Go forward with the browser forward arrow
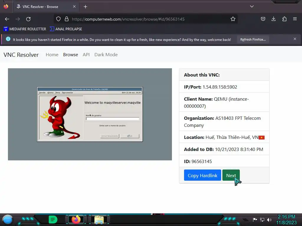The image size is (302, 226). (18, 19)
